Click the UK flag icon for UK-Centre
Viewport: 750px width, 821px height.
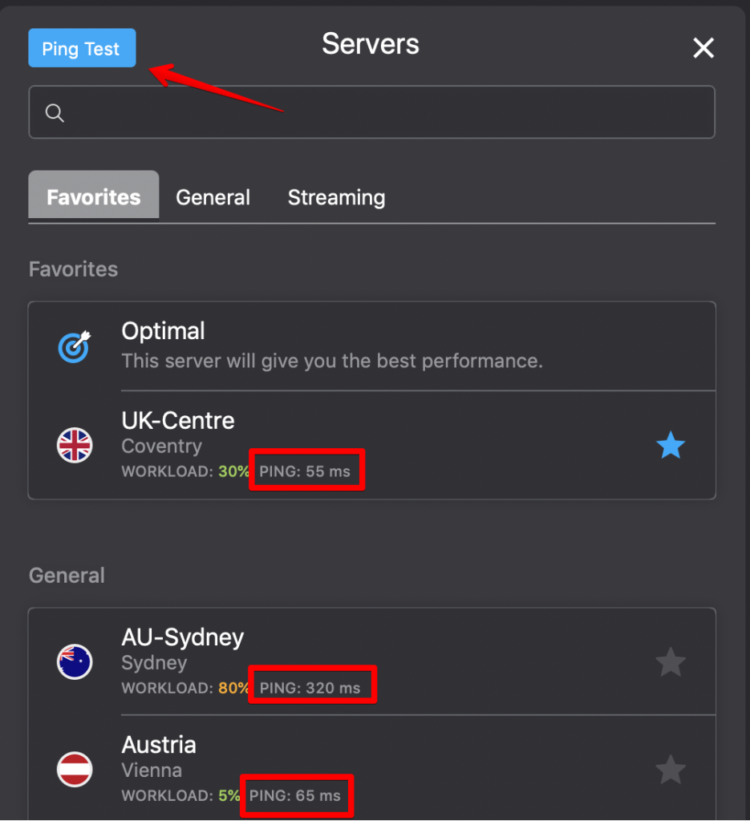click(x=75, y=446)
